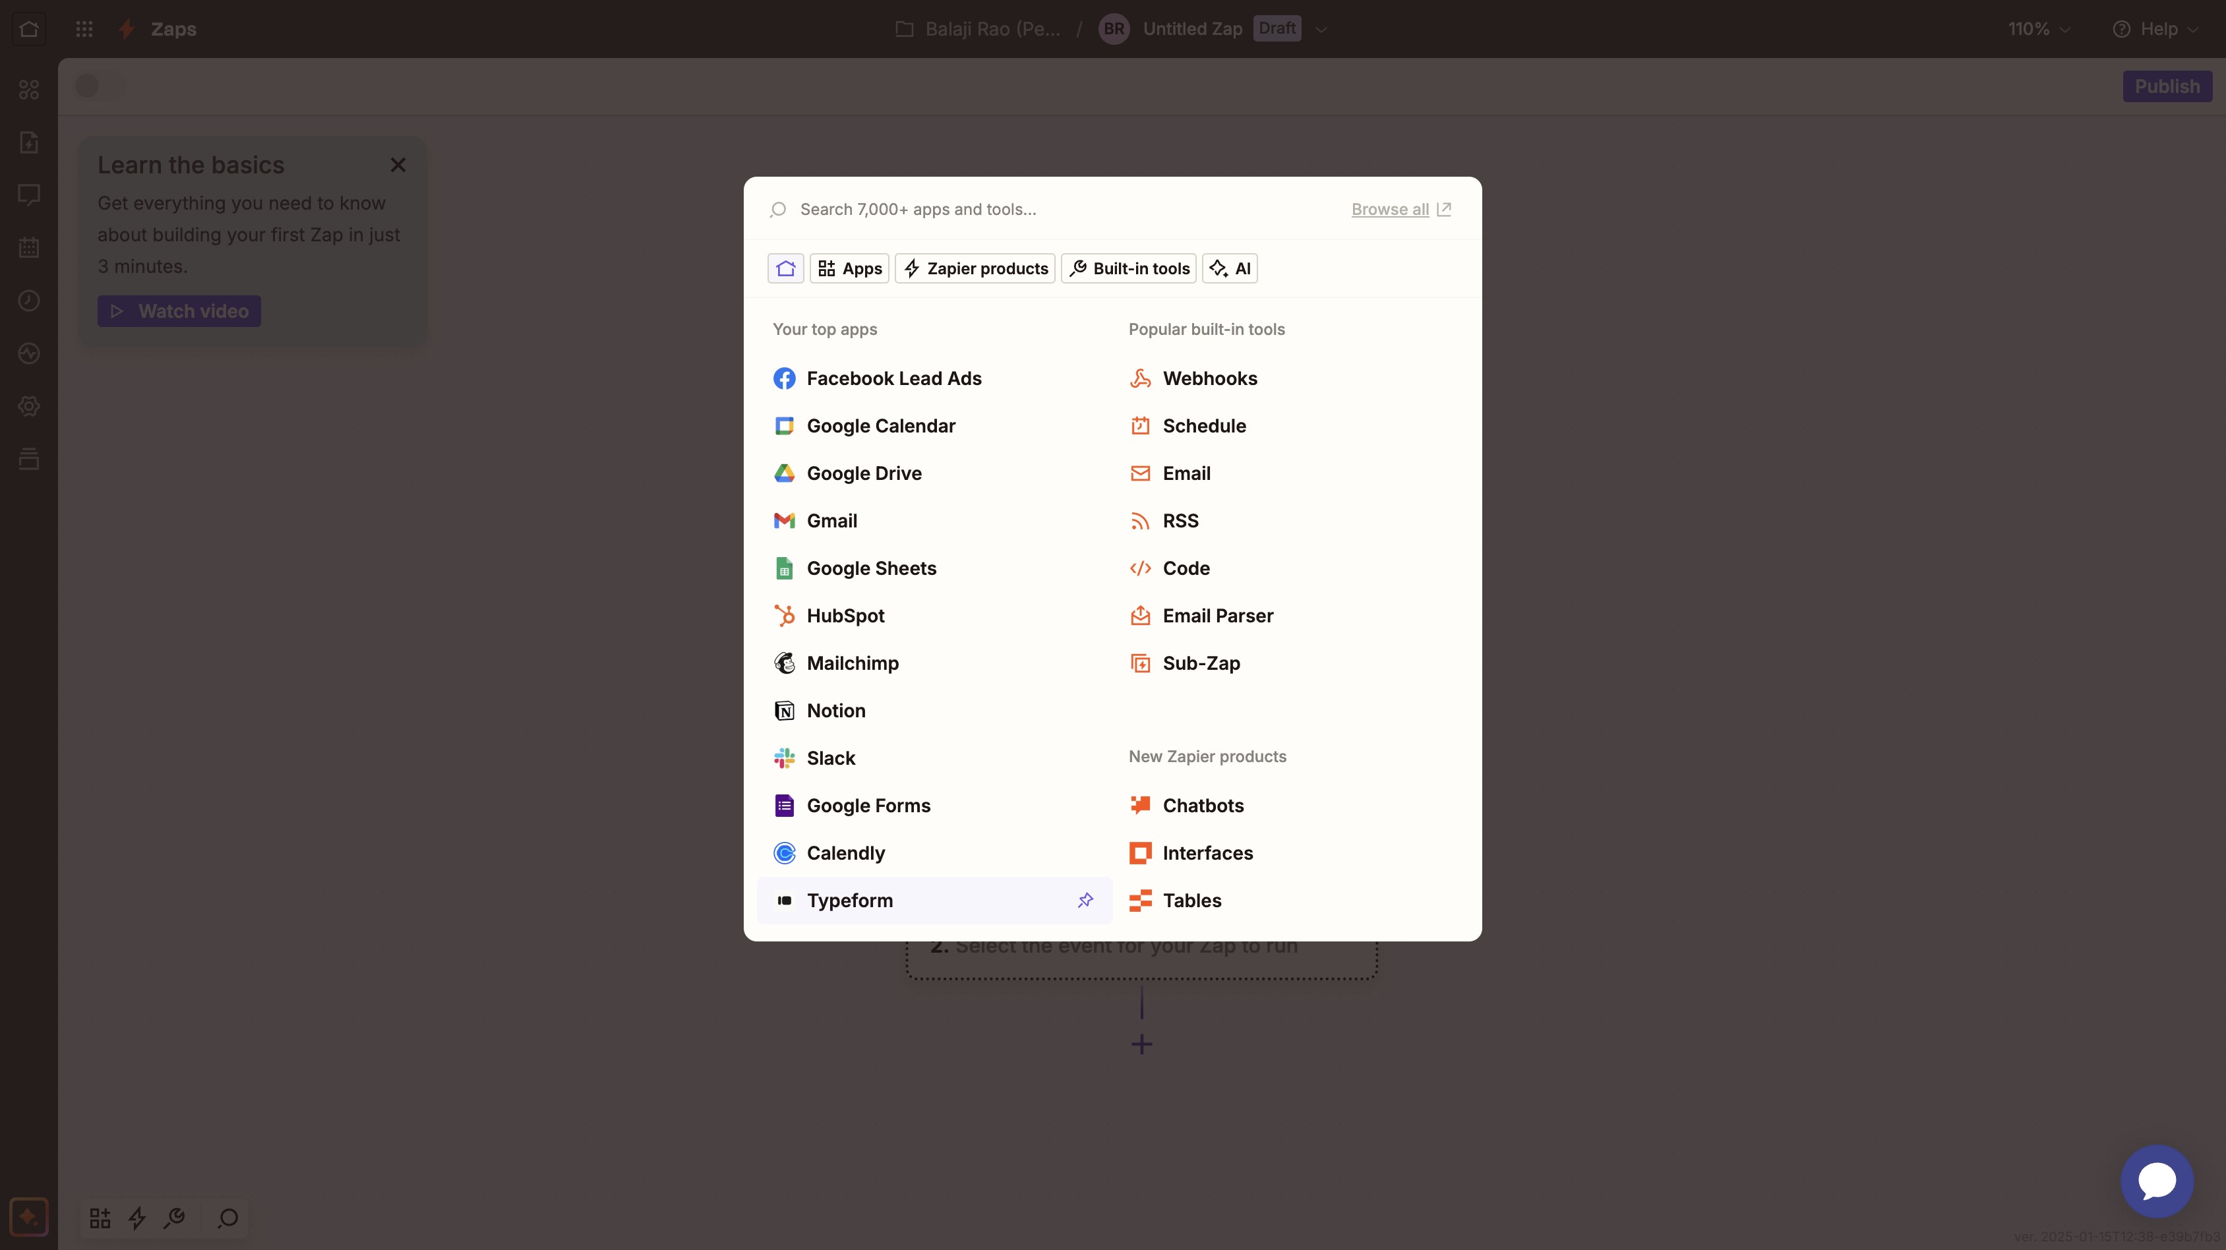The height and width of the screenshot is (1250, 2226).
Task: Open sidebar settings gear icon
Action: [x=28, y=406]
